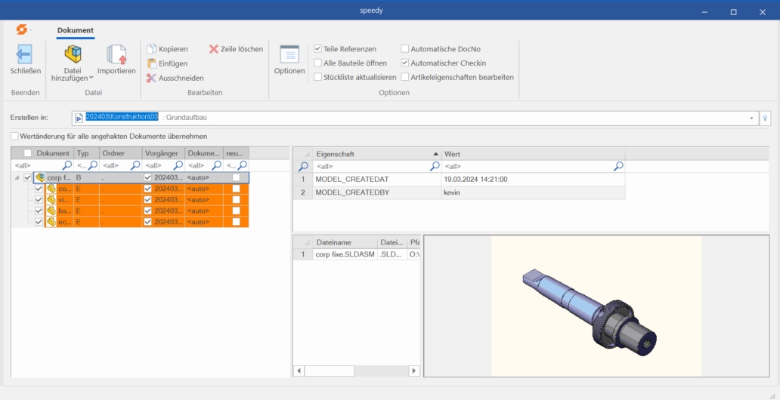Uncheck the corp f... document row checkbox
The image size is (780, 400).
coord(28,177)
